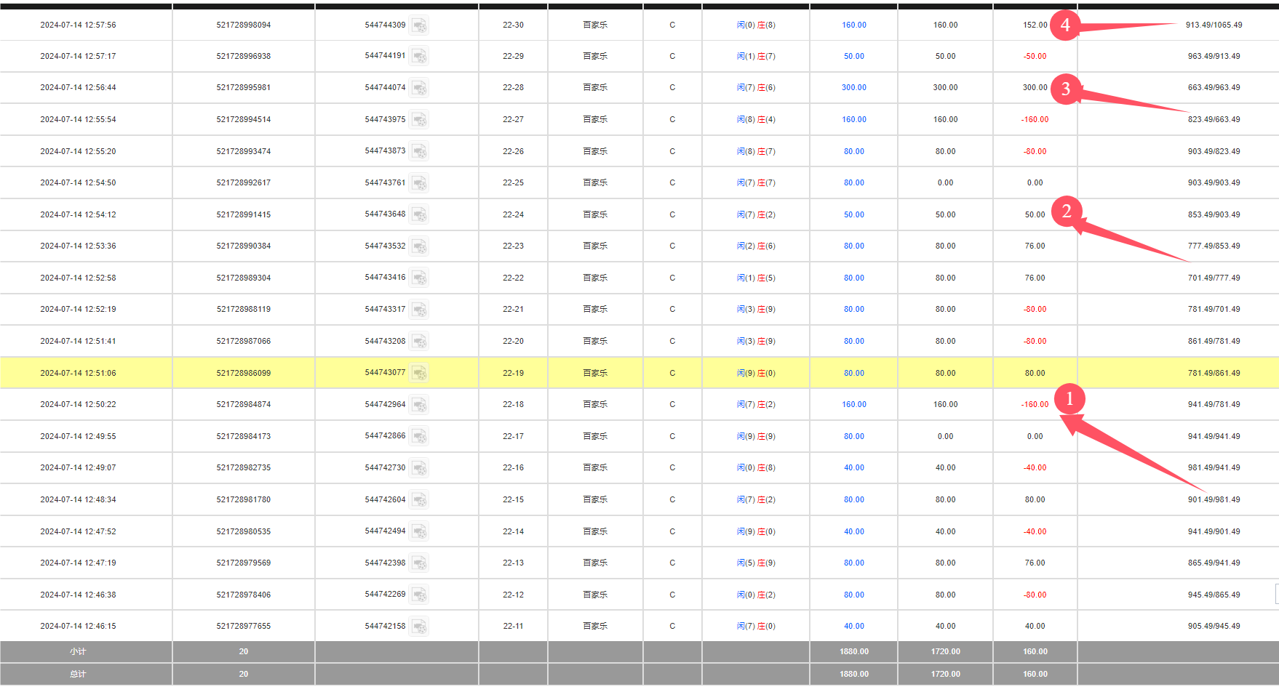The height and width of the screenshot is (692, 1279).
Task: Open the icon next to 544742964
Action: tap(418, 405)
